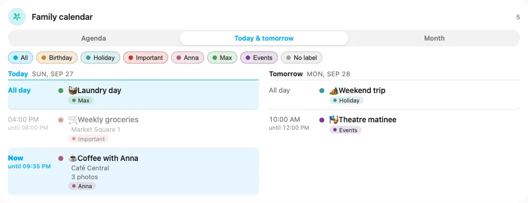Click the Now time label
This screenshot has width=528, height=203.
(x=15, y=158)
